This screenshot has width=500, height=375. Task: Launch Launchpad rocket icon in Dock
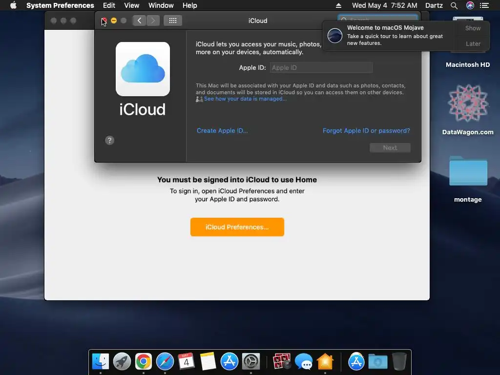[122, 362]
